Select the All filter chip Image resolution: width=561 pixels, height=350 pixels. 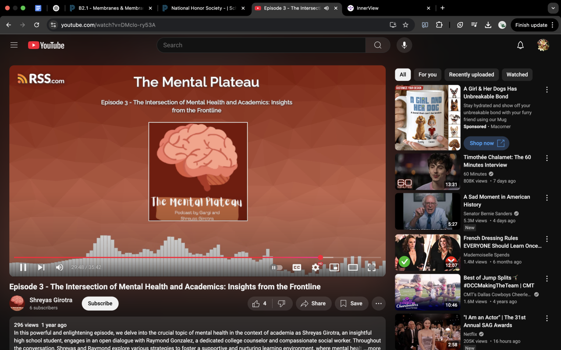(x=403, y=74)
